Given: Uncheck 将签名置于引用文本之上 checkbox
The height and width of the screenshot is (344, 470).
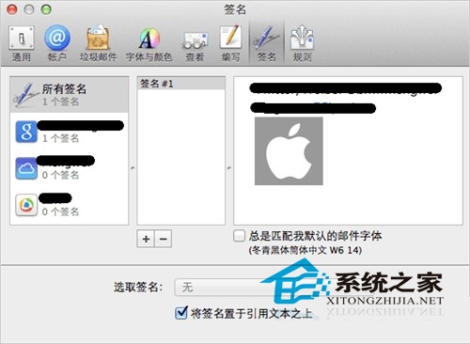Looking at the screenshot, I should pos(181,313).
